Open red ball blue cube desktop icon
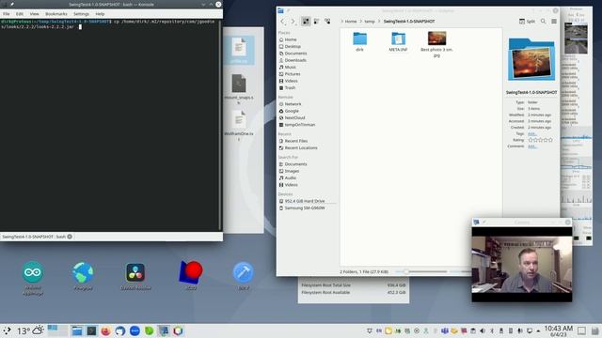Viewport: 602px width, 338px height. pos(191,275)
